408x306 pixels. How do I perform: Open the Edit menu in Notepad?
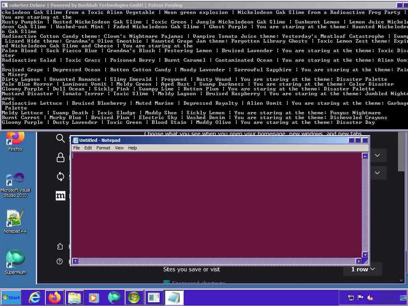[88, 148]
